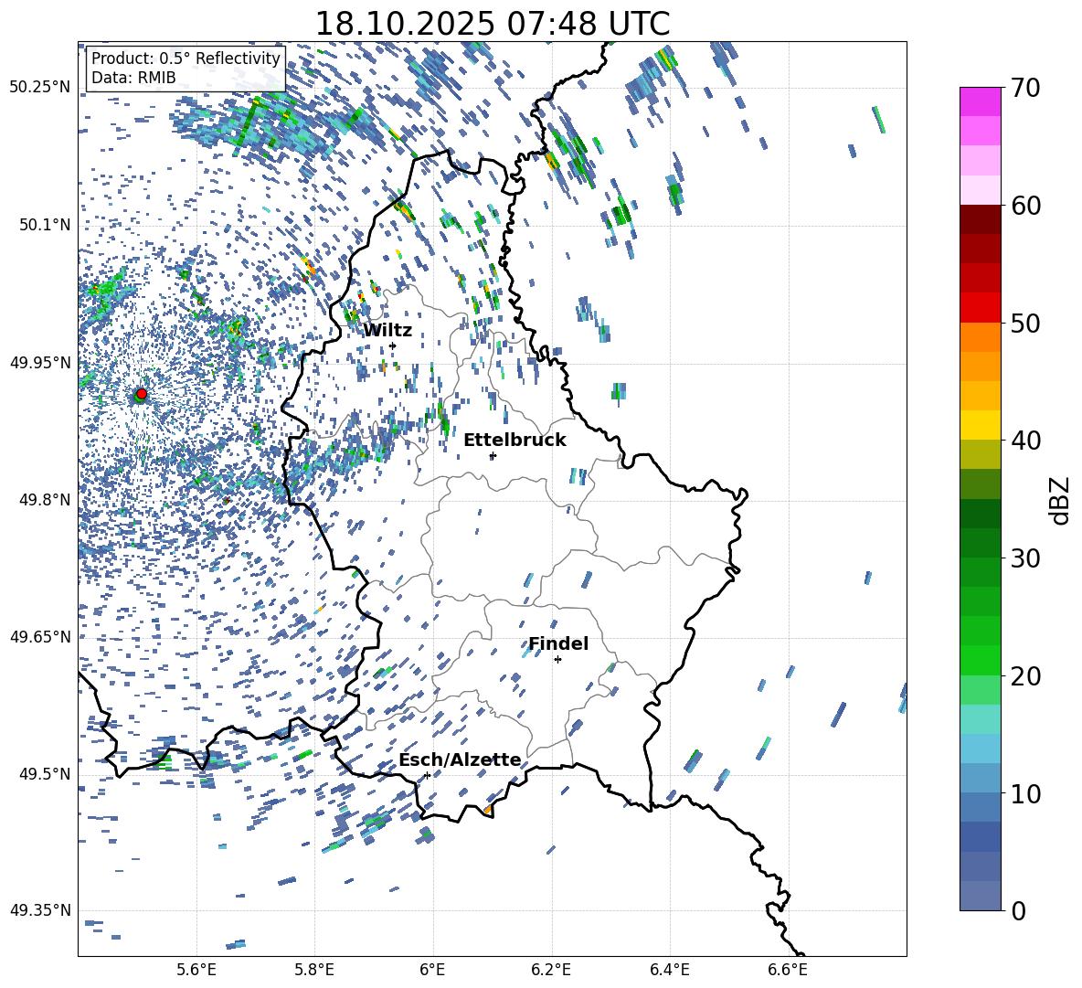Click the 6.4°E longitude label
This screenshot has width=1082, height=988.
coord(669,970)
